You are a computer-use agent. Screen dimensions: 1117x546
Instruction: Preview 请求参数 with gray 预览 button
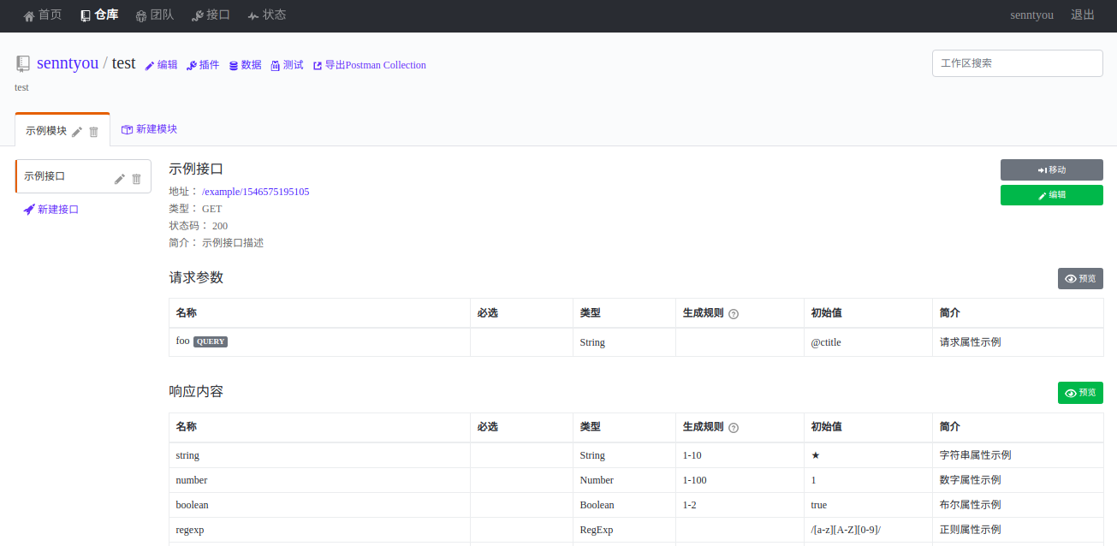pos(1080,279)
